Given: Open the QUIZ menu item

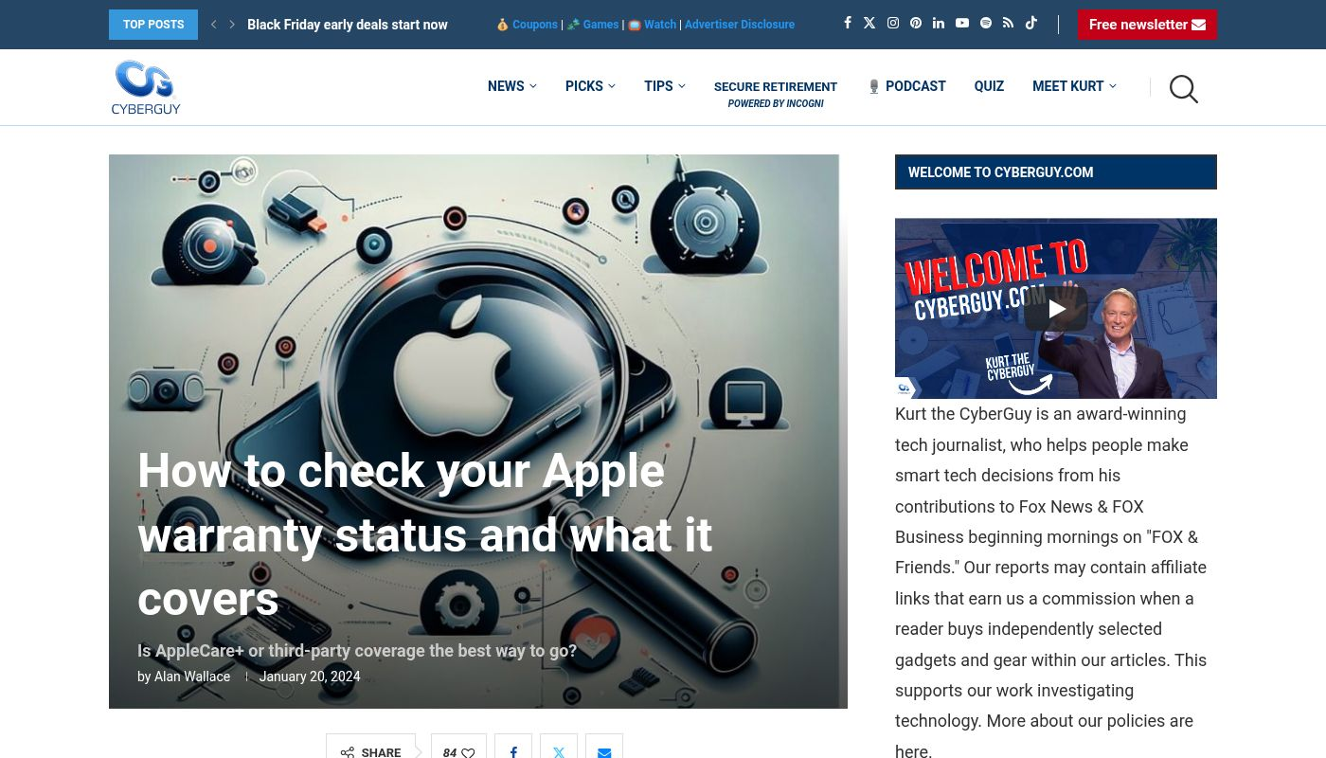Looking at the screenshot, I should click(988, 86).
